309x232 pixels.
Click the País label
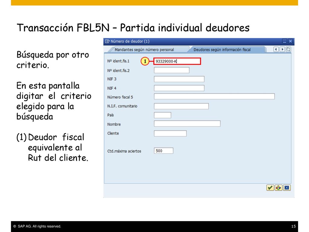coord(110,115)
